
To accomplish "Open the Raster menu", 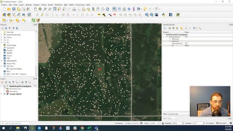I will tap(51, 5).
